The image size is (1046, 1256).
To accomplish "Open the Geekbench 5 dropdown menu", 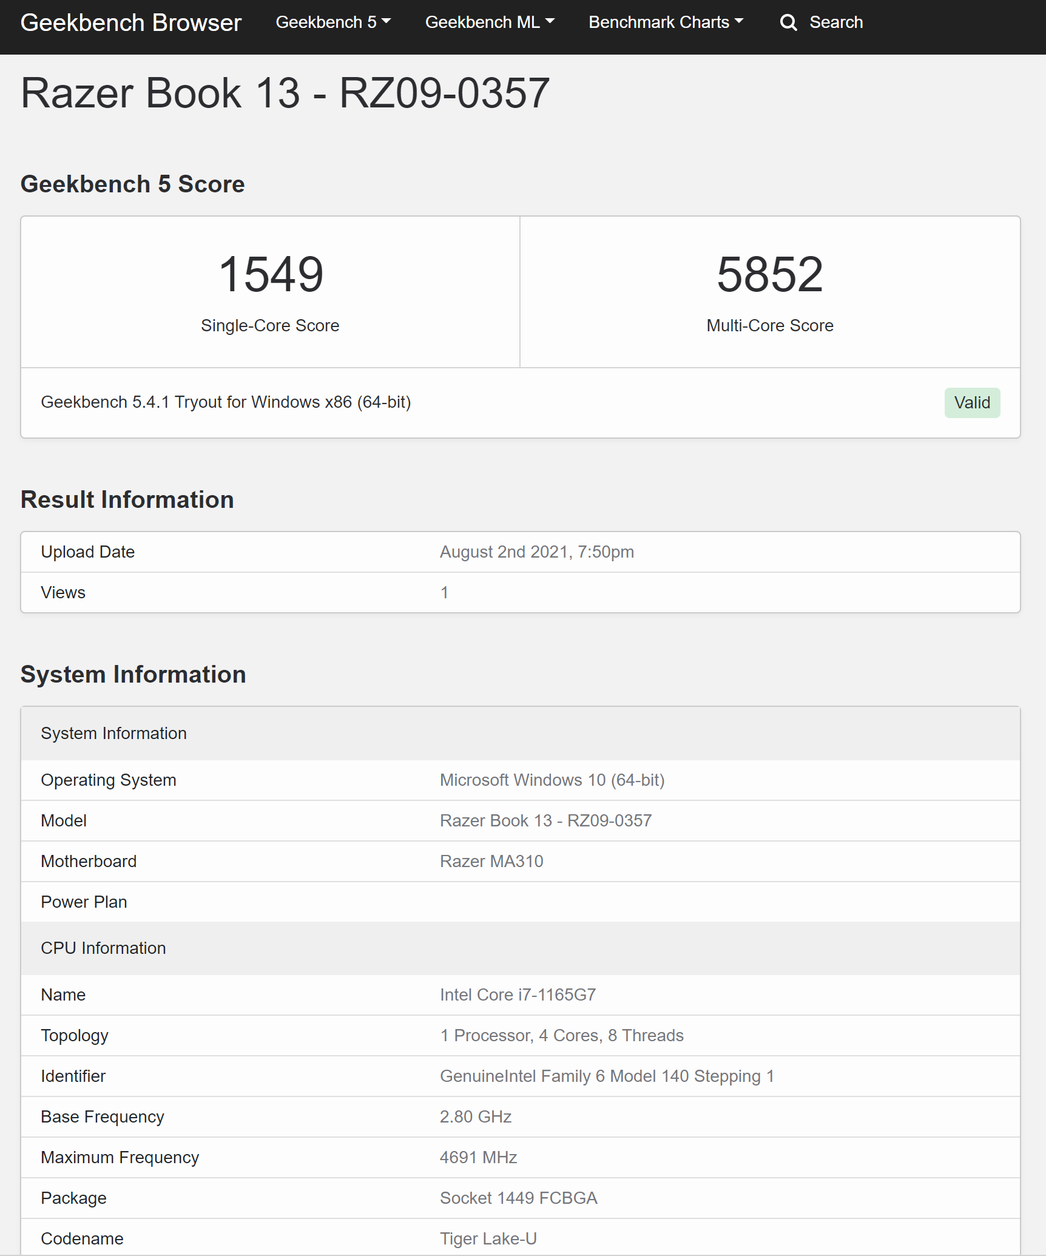I will [332, 22].
